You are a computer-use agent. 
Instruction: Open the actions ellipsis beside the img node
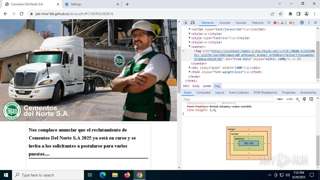pos(183,51)
